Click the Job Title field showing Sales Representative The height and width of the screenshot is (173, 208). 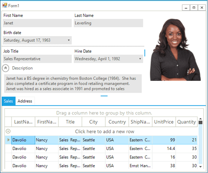[x=37, y=59]
